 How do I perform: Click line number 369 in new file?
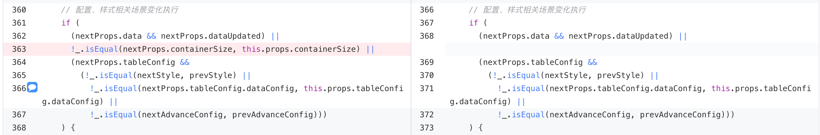[427, 62]
